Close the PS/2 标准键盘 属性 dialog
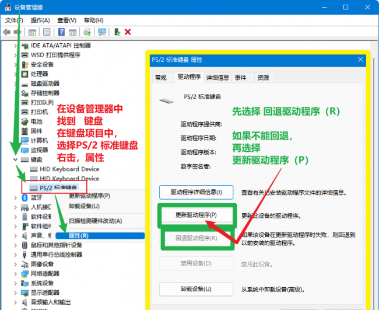The image size is (379, 310). (360, 60)
